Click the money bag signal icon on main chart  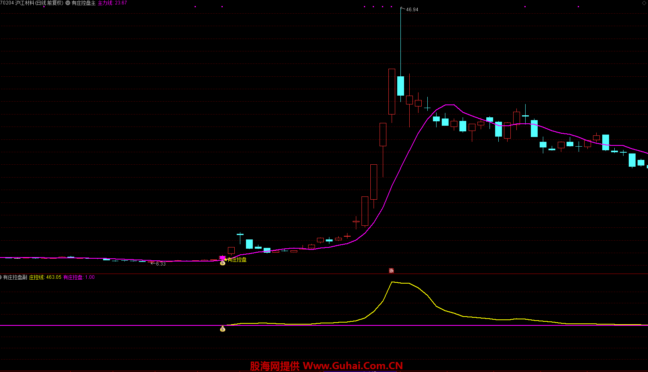coord(223,263)
